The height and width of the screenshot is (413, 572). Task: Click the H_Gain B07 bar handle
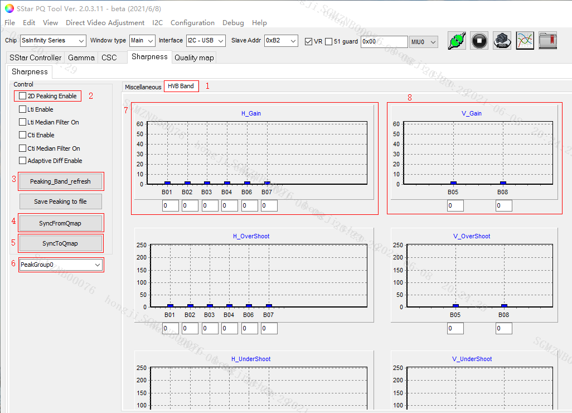[268, 183]
